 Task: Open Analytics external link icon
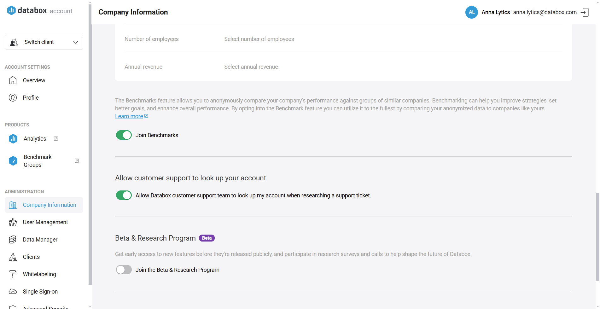pyautogui.click(x=56, y=139)
